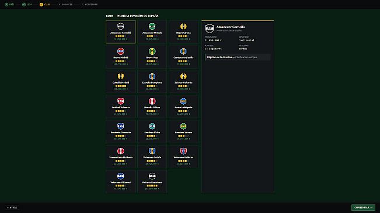Click the Normal difficulty value
This screenshot has height=213, width=380.
pos(243,49)
